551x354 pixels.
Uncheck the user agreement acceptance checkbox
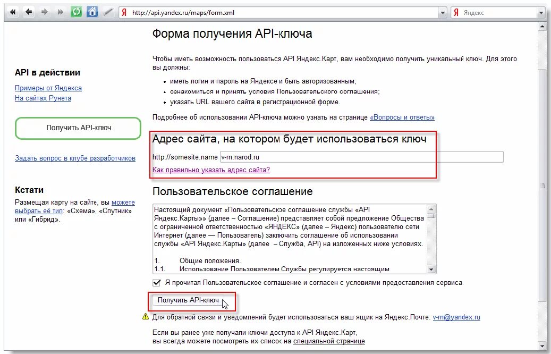pos(157,282)
